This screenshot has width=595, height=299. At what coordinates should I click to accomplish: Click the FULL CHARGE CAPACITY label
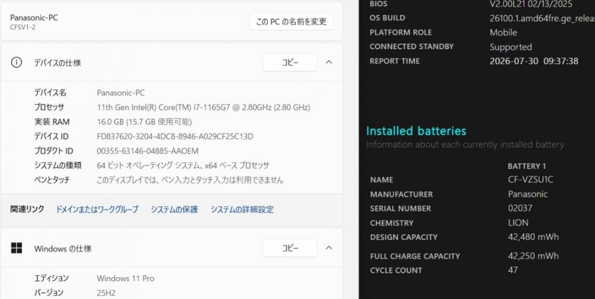(x=415, y=256)
